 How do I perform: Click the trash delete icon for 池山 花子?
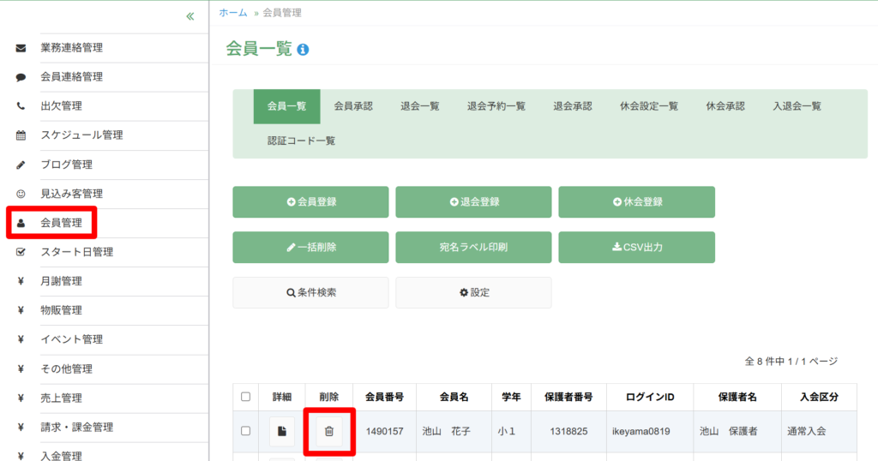click(328, 431)
